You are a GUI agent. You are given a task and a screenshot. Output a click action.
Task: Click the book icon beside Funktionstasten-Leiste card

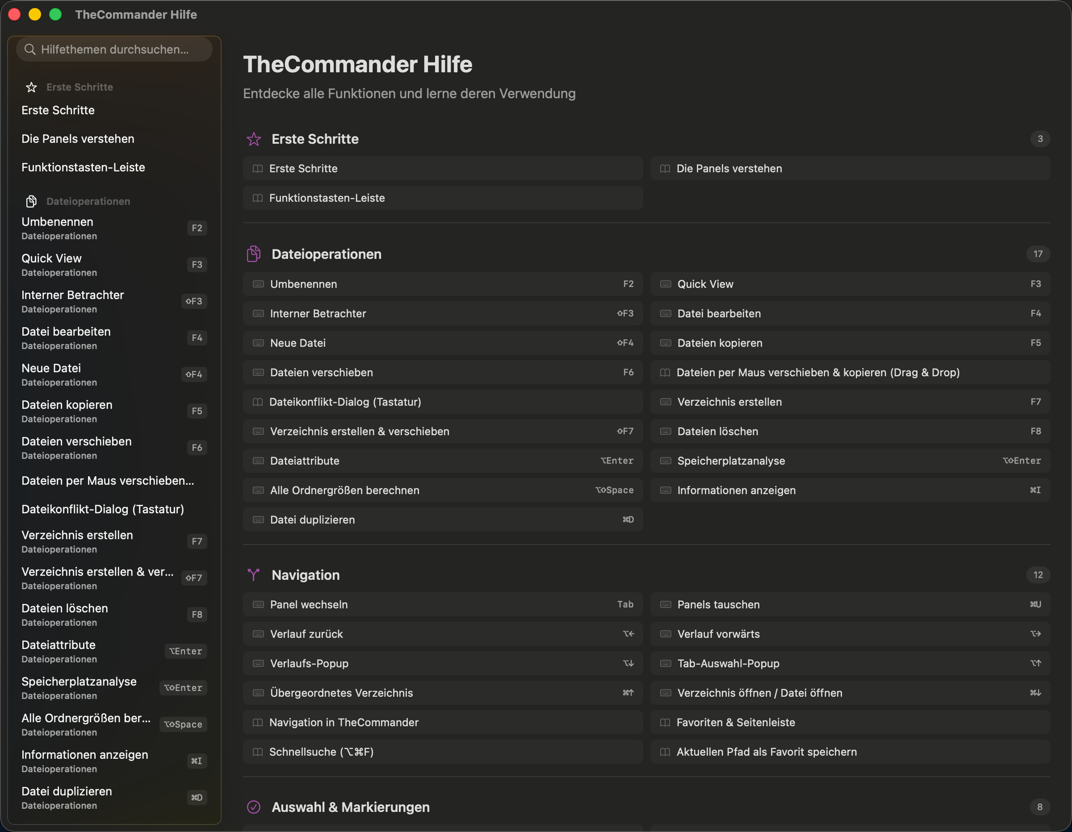point(258,198)
